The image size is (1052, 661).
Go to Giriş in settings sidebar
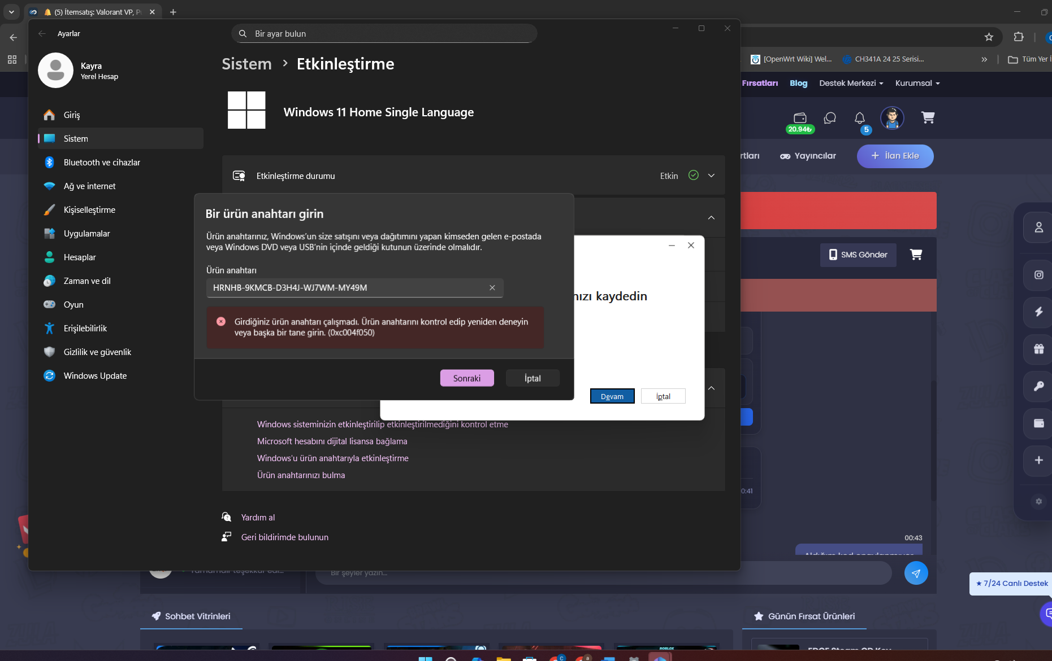120,115
